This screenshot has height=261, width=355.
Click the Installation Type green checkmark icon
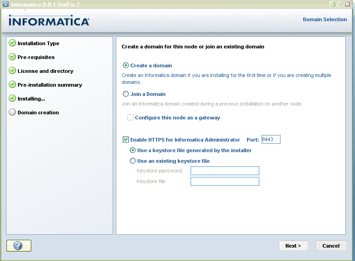pos(12,43)
